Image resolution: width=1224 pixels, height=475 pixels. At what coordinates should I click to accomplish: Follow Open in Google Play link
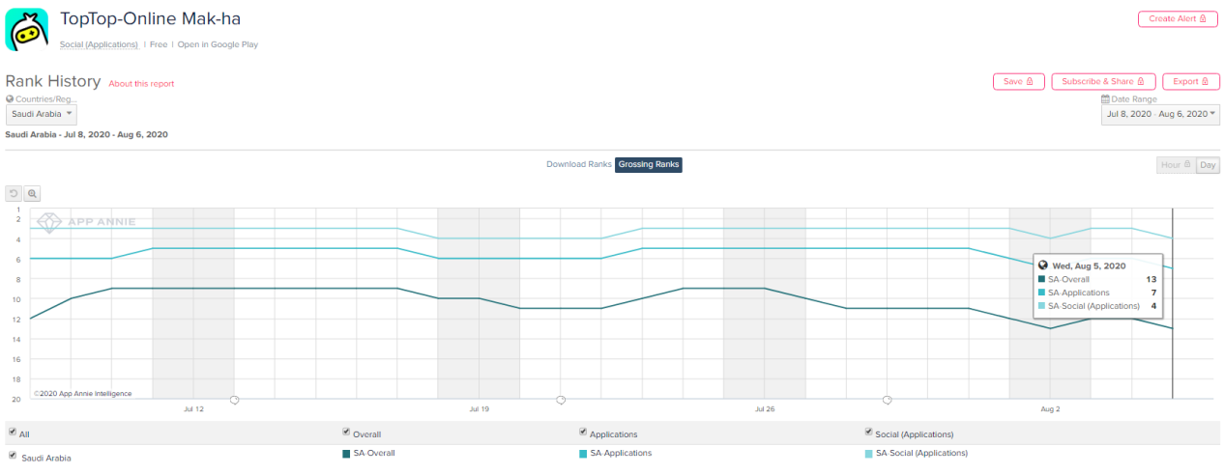tap(218, 44)
